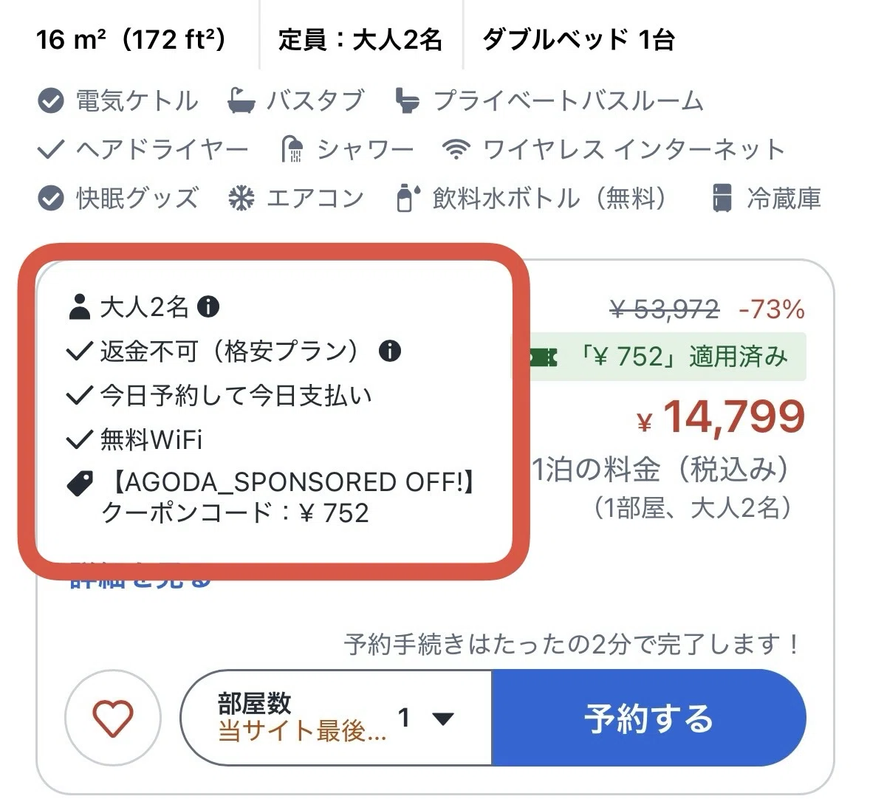The height and width of the screenshot is (799, 870).
Task: Click info icon beside 大人2名
Action: click(x=208, y=306)
